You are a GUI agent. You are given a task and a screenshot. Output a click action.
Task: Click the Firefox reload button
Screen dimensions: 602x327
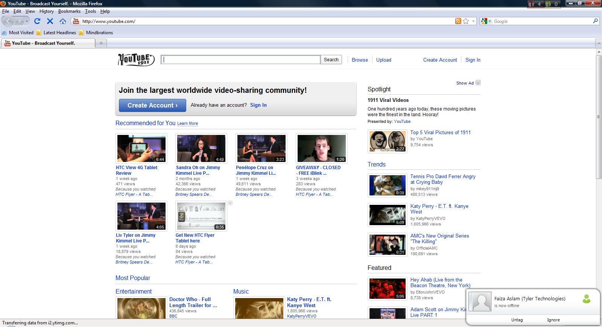tap(37, 21)
